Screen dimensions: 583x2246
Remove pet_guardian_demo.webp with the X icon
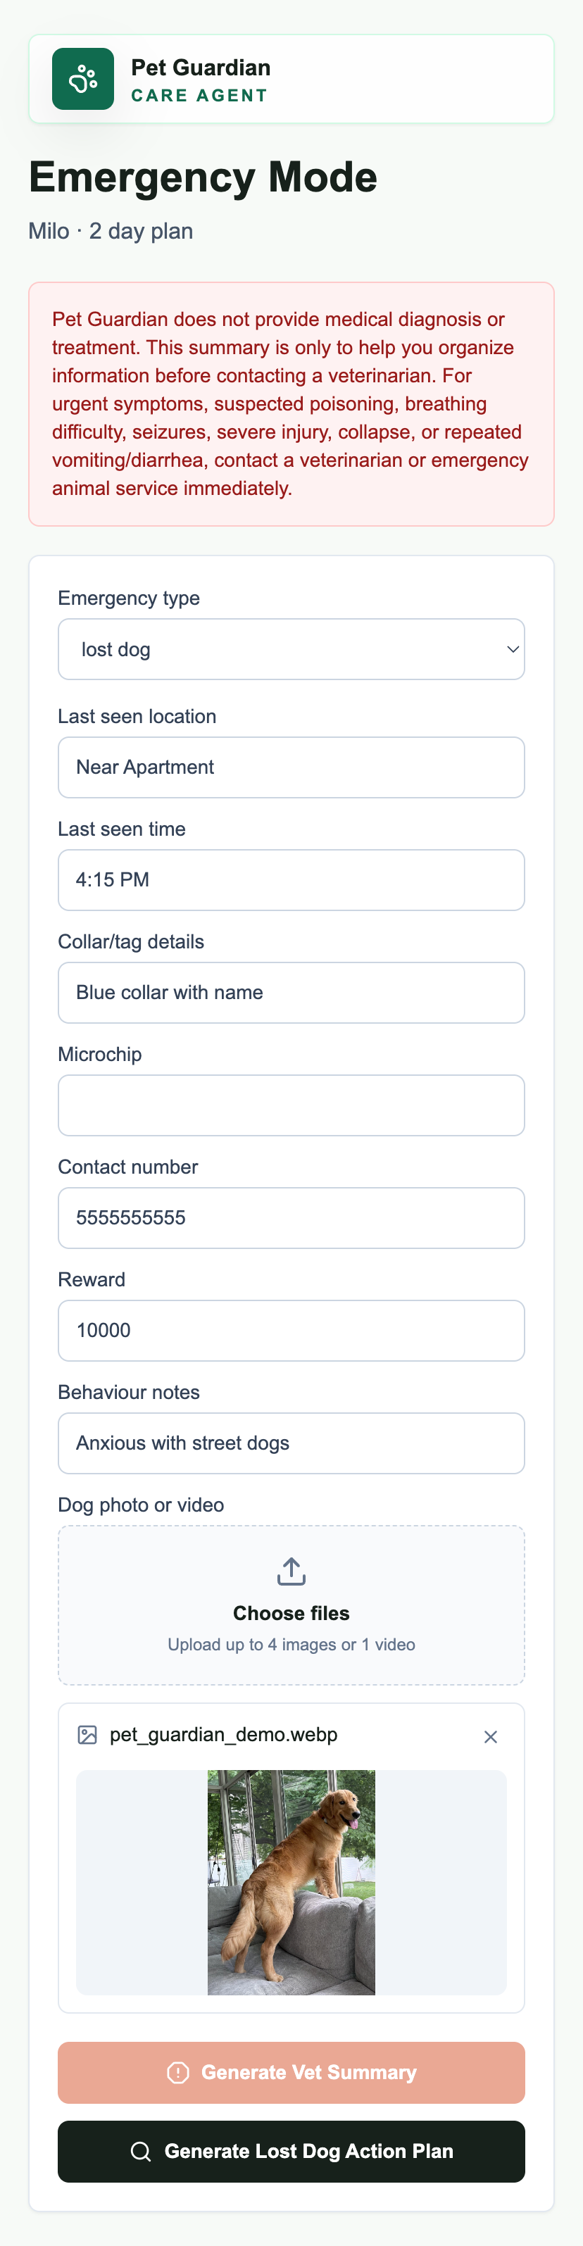[491, 1737]
